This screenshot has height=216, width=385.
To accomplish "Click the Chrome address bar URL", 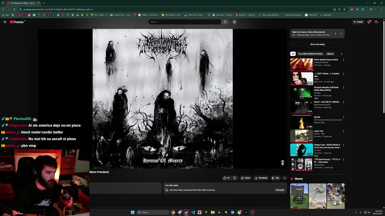I will click(58, 9).
